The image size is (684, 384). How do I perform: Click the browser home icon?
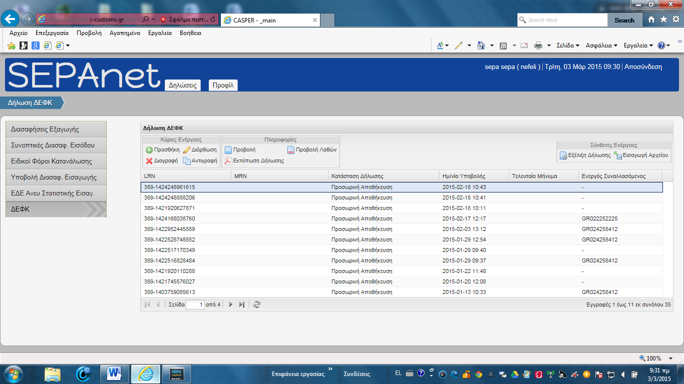click(651, 19)
